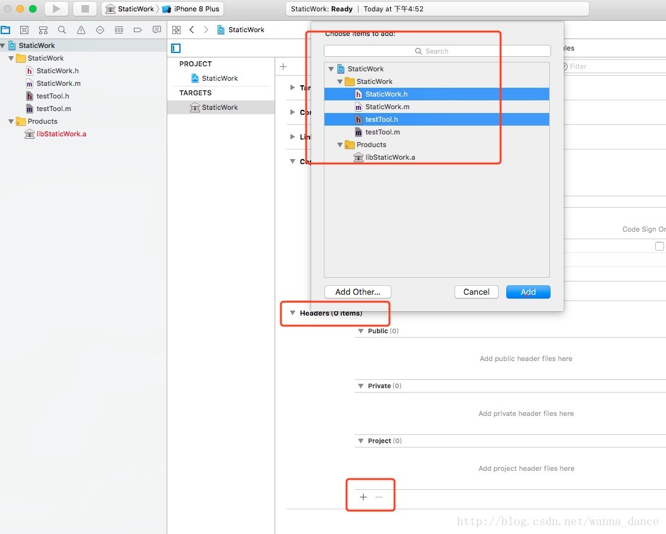Collapse the Project headers section
This screenshot has width=666, height=534.
[360, 441]
